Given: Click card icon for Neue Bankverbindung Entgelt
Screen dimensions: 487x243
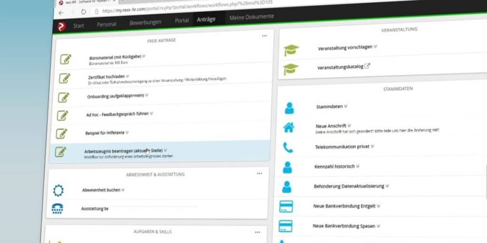Looking at the screenshot, I should click(286, 206).
